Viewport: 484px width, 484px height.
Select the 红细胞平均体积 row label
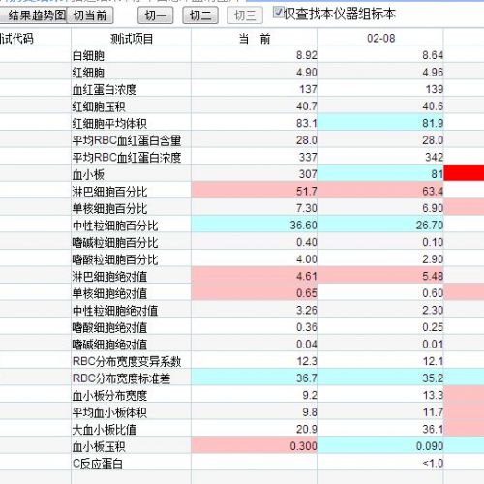(109, 124)
